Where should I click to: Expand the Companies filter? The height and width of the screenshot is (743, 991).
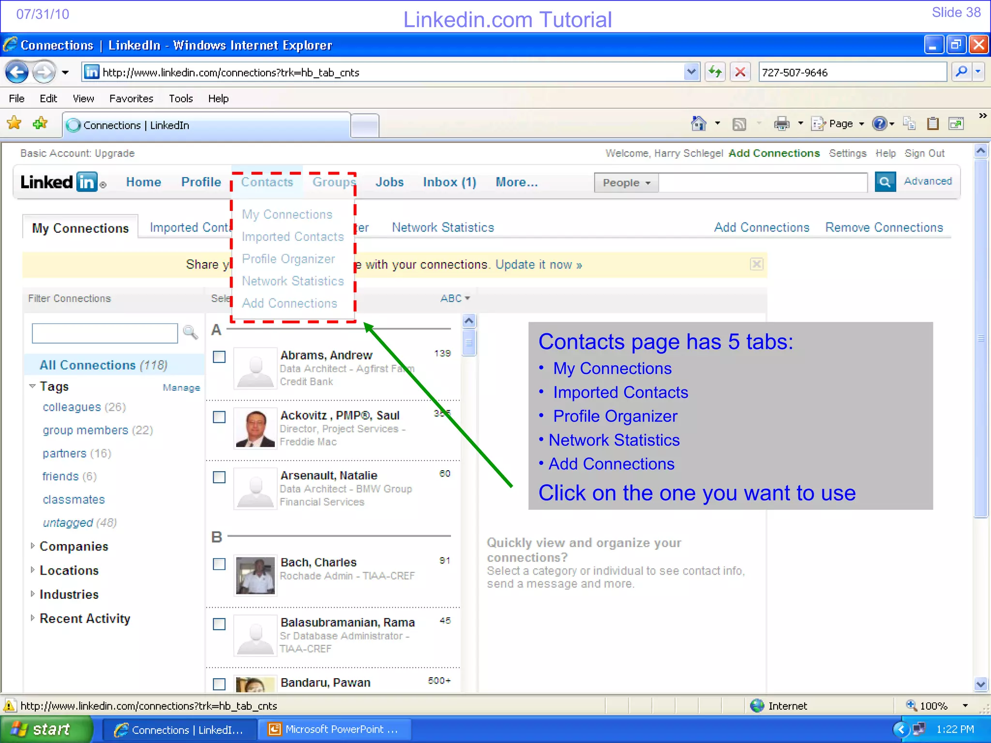[32, 546]
